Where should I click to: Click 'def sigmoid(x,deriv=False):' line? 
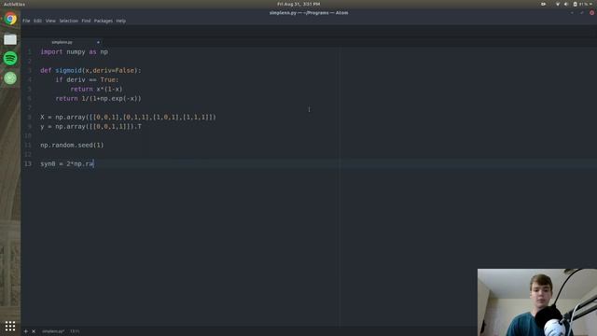pyautogui.click(x=90, y=71)
